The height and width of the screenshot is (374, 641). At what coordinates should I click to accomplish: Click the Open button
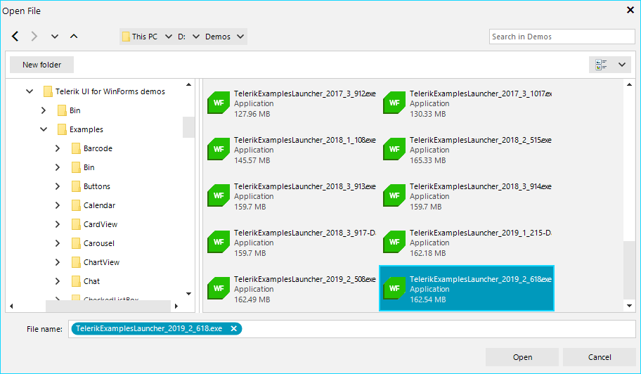[x=522, y=357]
